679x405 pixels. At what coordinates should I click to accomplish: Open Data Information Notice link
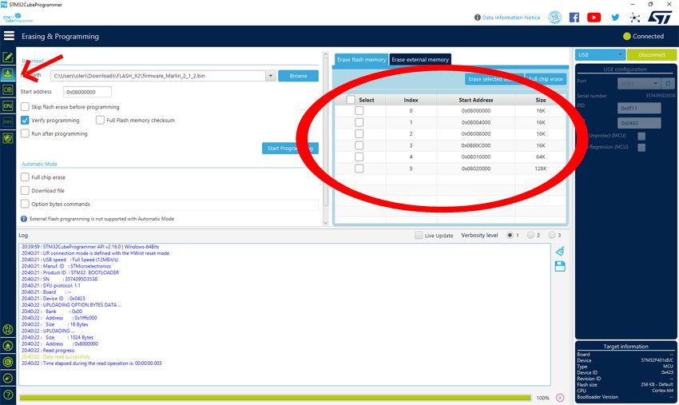[511, 18]
